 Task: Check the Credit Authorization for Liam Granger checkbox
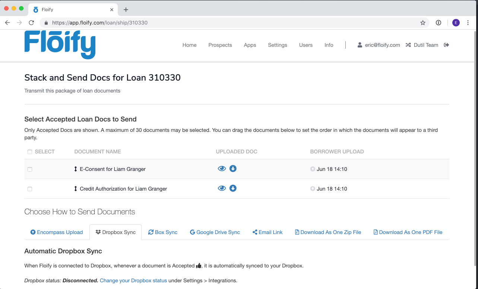pos(30,189)
